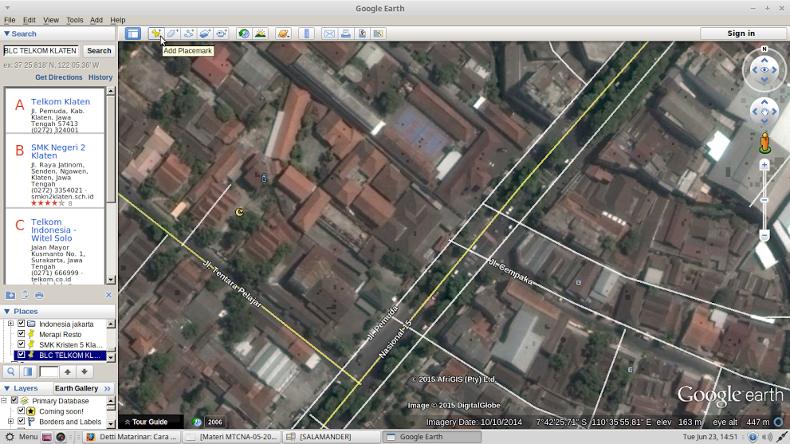Image resolution: width=790 pixels, height=444 pixels.
Task: Zoom out with the minus button
Action: 764,235
